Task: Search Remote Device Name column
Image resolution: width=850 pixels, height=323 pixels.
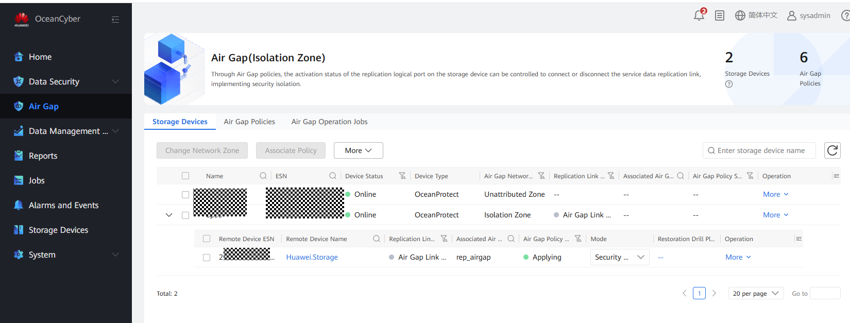Action: click(x=377, y=239)
